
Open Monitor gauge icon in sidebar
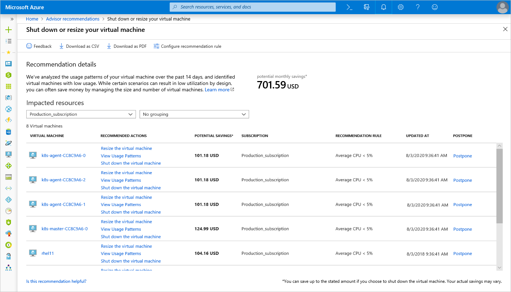coord(9,211)
